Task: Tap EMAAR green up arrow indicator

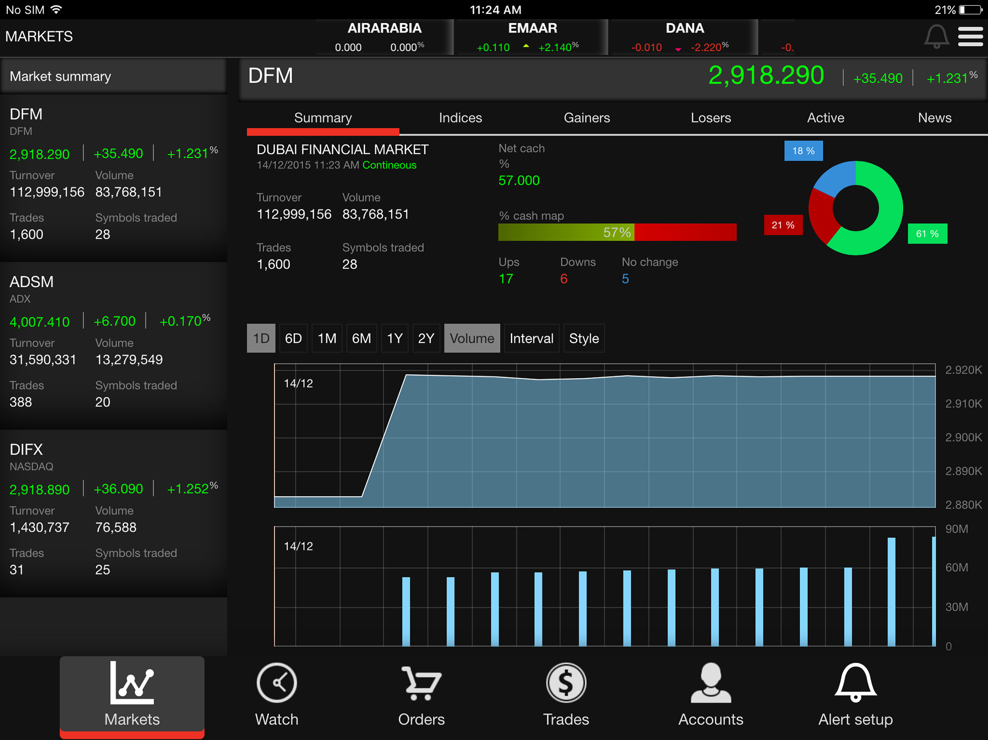Action: click(x=526, y=46)
